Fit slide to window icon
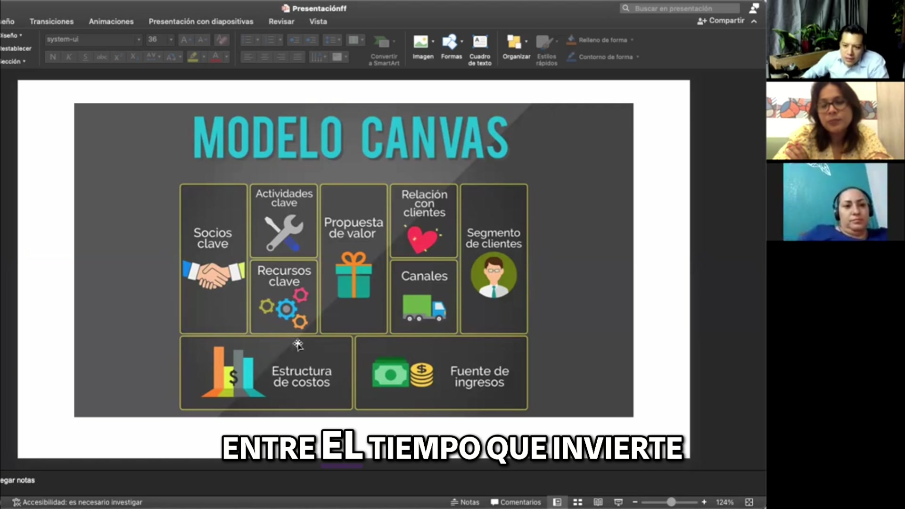905x509 pixels. point(749,502)
